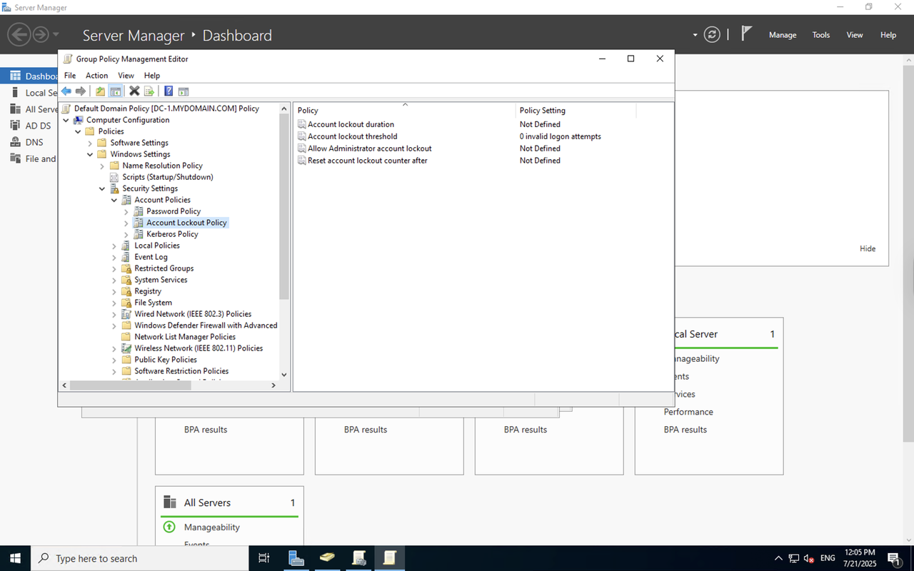Viewport: 914px width, 571px height.
Task: Collapse the Policies tree node
Action: [79, 131]
